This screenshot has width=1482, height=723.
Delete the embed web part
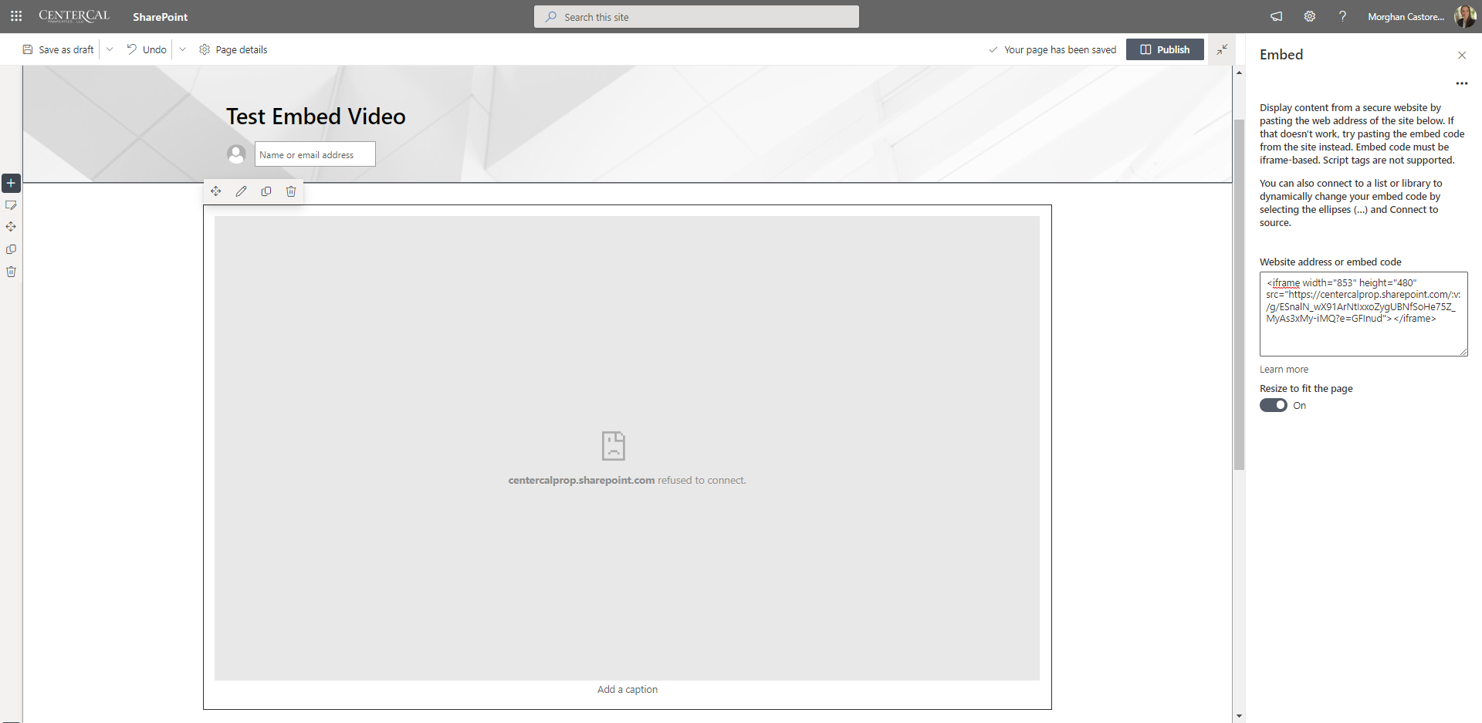(x=291, y=191)
